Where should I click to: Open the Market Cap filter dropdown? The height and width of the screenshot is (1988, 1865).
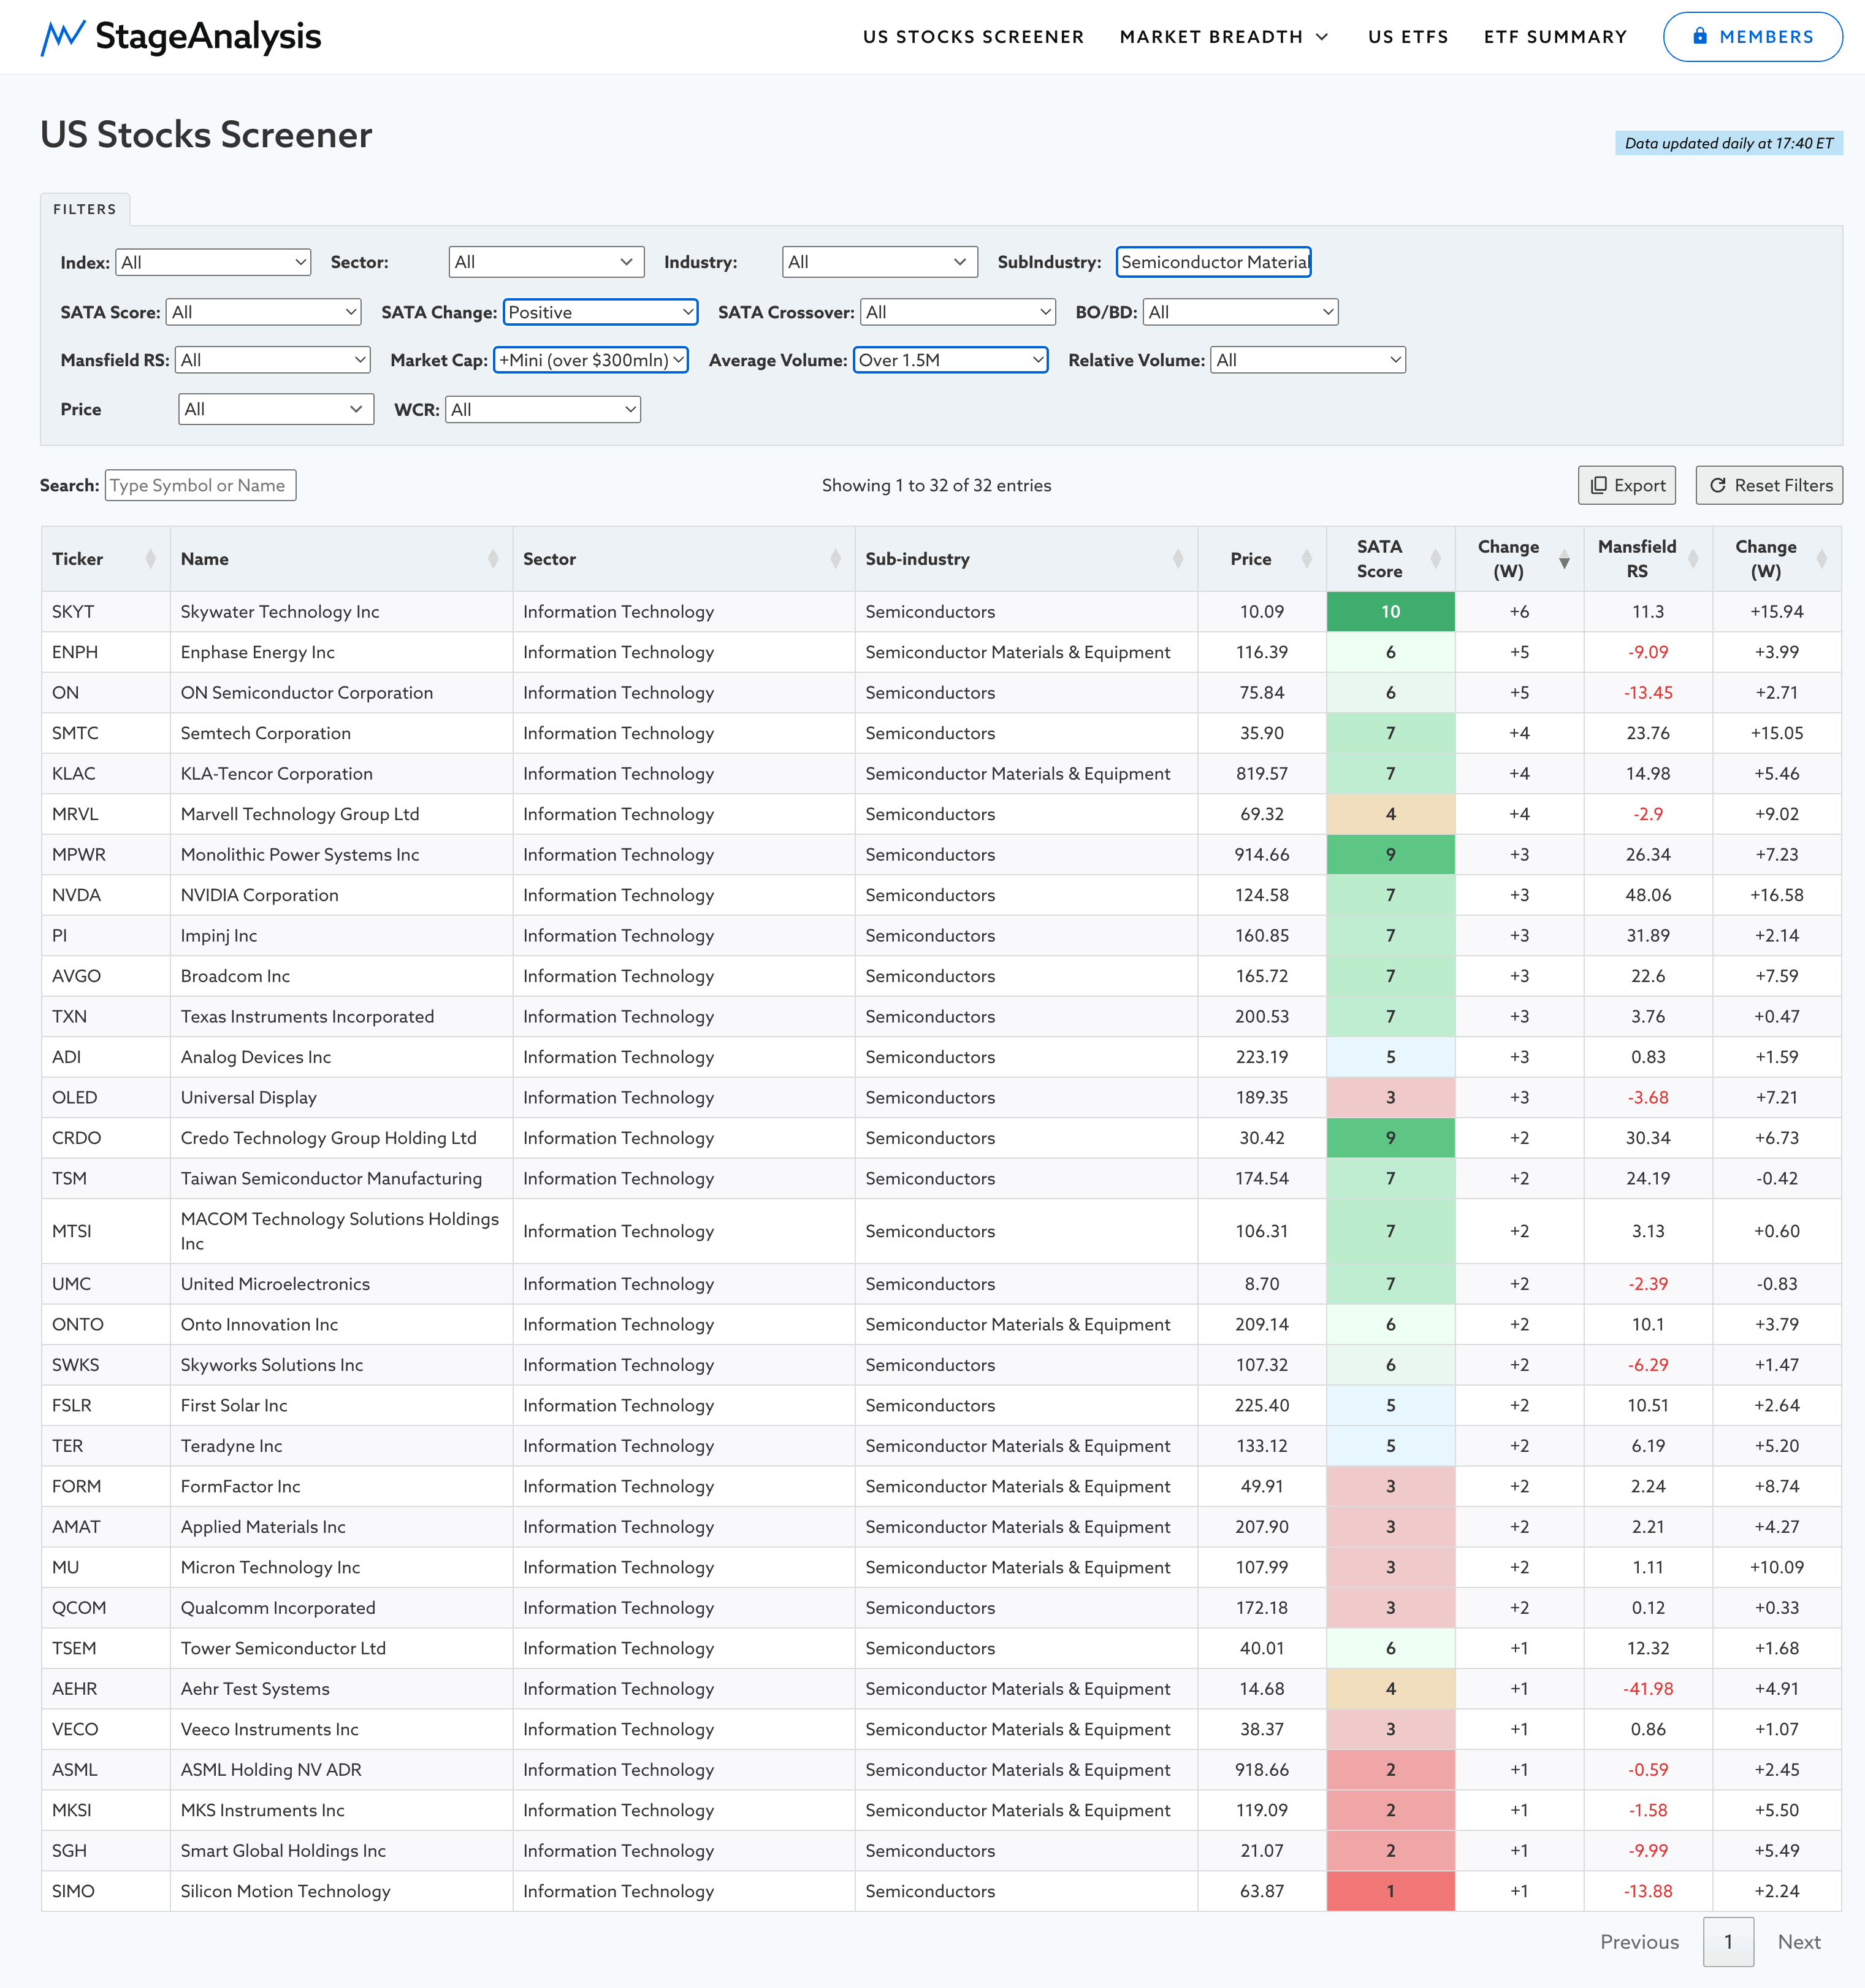point(590,360)
